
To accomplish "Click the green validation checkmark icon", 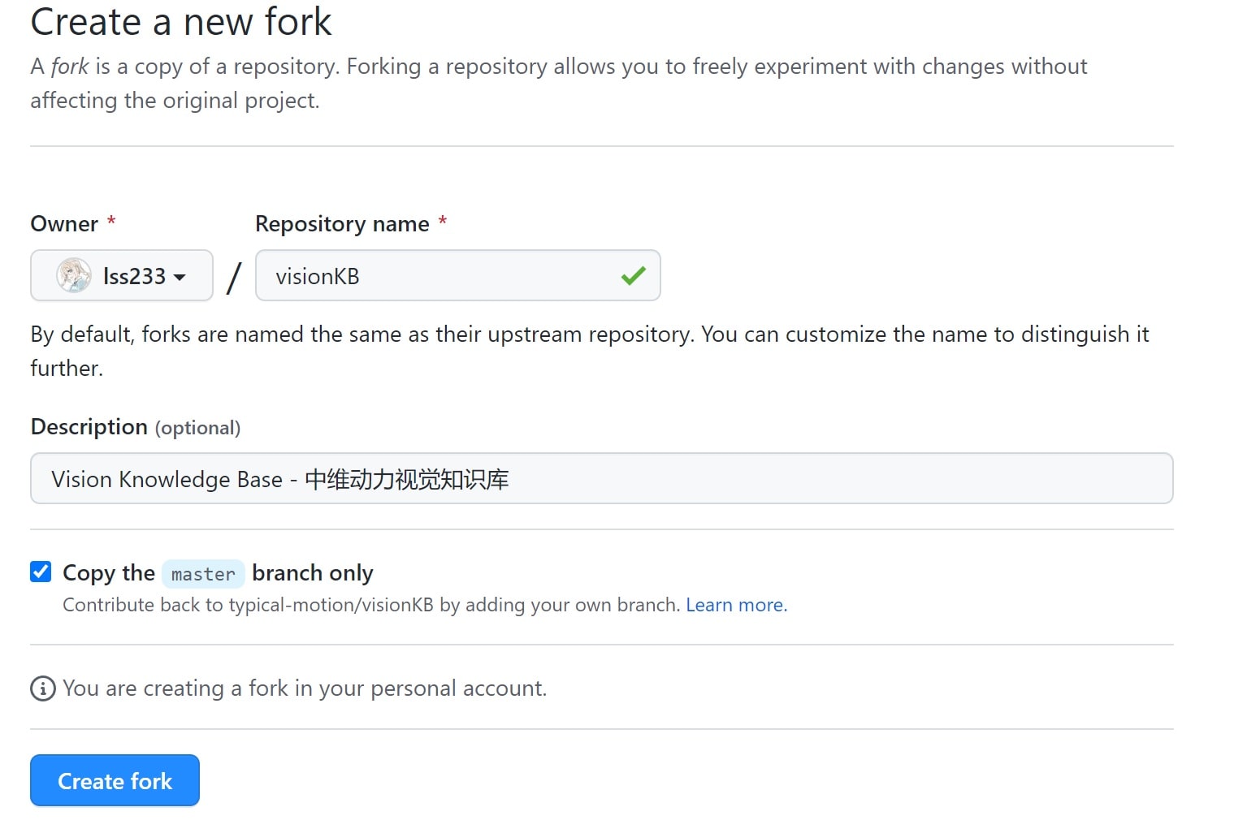I will point(632,276).
